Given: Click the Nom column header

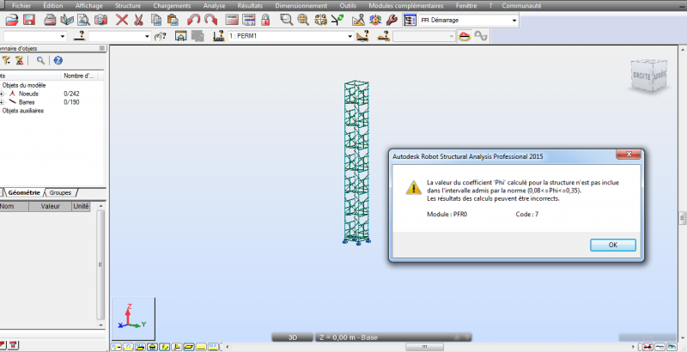Looking at the screenshot, I should pos(14,206).
